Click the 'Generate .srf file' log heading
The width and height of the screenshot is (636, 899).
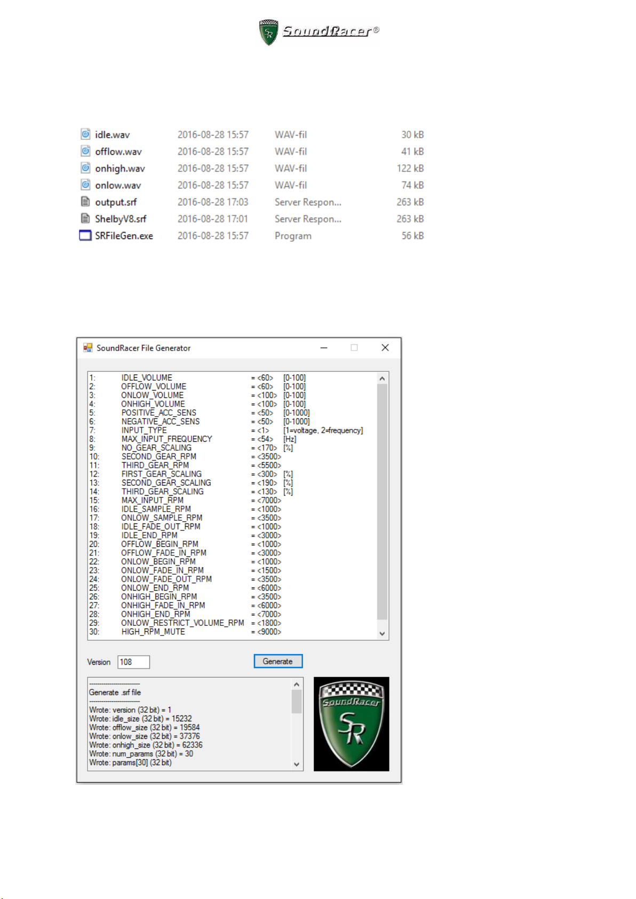(x=115, y=693)
